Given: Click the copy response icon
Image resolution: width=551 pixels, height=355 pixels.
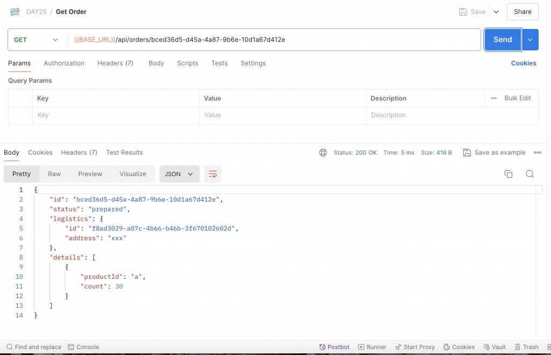Looking at the screenshot, I should point(508,174).
